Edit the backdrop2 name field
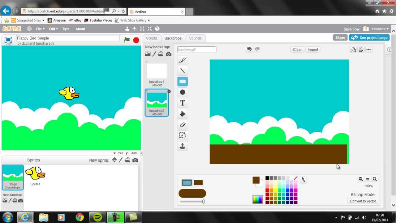The width and height of the screenshot is (396, 223). click(197, 50)
